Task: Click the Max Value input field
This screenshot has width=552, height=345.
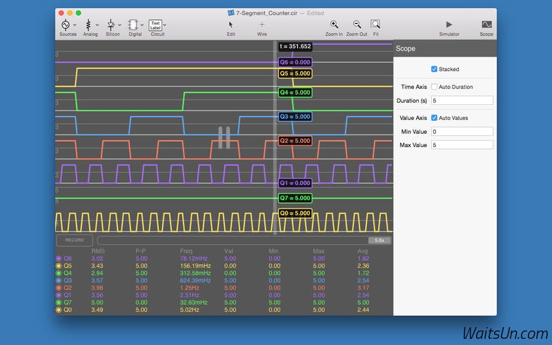Action: point(462,145)
